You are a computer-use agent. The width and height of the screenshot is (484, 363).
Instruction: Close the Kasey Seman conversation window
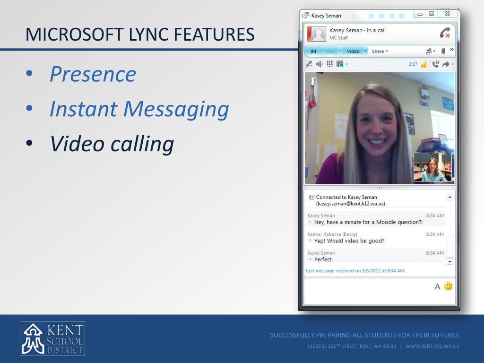click(448, 14)
